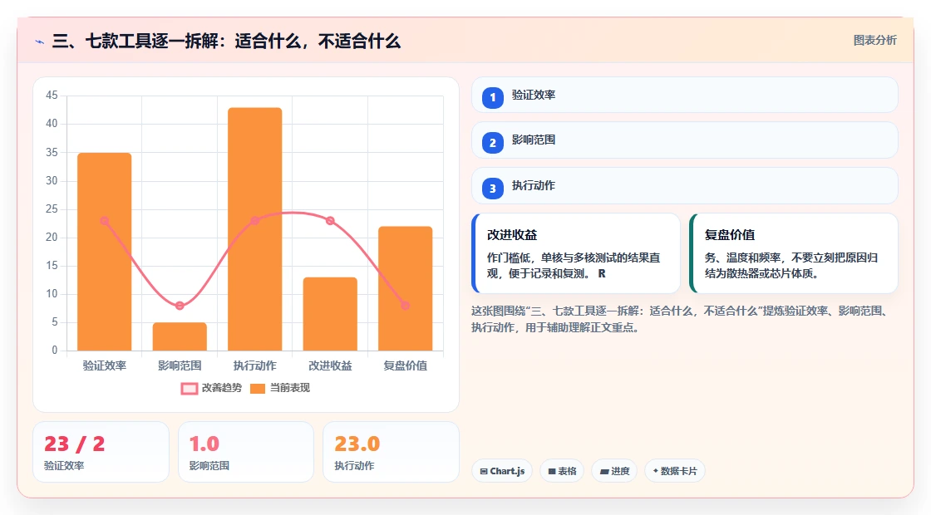Image resolution: width=931 pixels, height=515 pixels.
Task: Click the x-axis label 复盘价值
Action: click(406, 365)
